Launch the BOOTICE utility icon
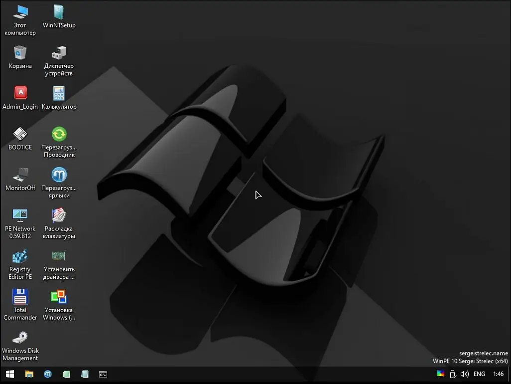The width and height of the screenshot is (511, 384). point(20,139)
